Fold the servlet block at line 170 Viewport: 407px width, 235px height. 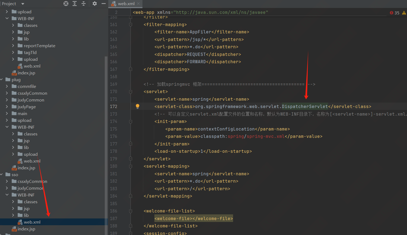click(131, 92)
